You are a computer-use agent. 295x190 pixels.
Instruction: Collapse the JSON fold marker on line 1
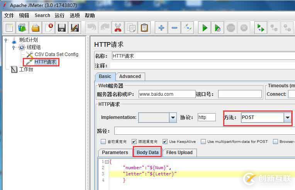107,162
